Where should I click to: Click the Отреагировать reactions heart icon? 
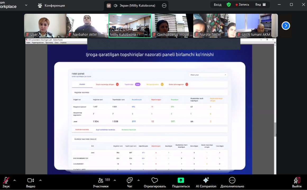click(155, 180)
